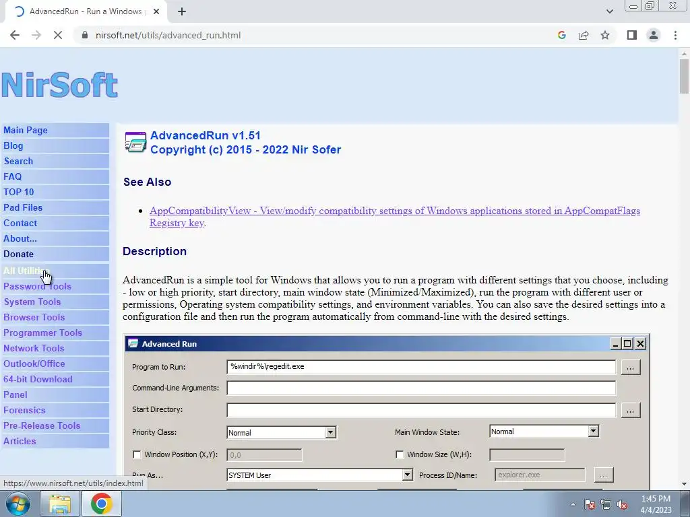Open Password Tools sidebar link
690x517 pixels.
point(38,286)
